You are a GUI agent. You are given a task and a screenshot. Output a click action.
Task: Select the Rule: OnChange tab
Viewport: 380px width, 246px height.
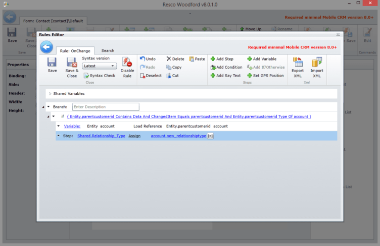click(x=75, y=50)
